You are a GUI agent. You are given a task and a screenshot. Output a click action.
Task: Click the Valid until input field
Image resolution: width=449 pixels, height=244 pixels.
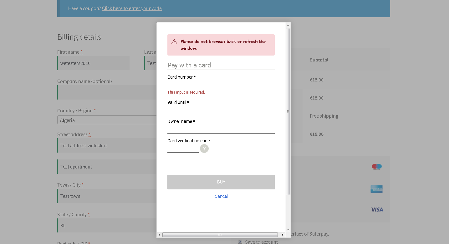coord(183,110)
